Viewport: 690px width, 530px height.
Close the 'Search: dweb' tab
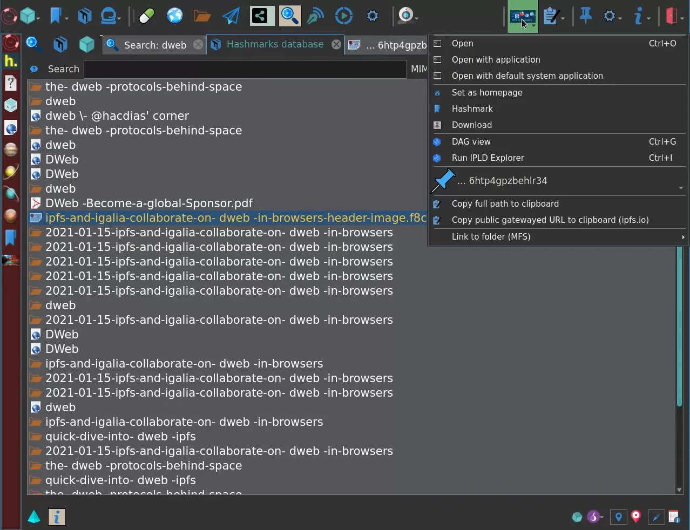[x=198, y=44]
